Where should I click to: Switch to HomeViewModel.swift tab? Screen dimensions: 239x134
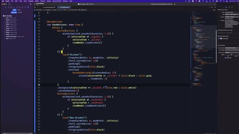(x=49, y=7)
